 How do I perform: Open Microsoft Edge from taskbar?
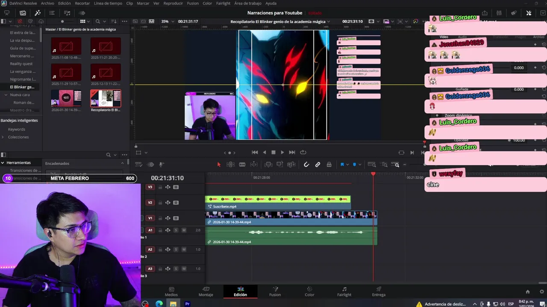point(159,304)
